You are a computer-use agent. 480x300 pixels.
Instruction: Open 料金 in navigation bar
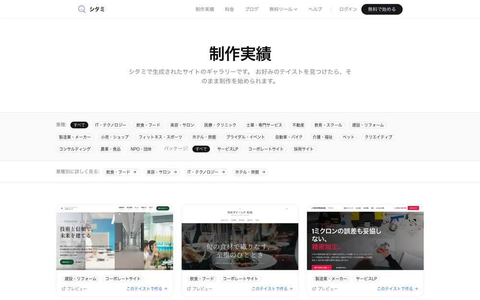pyautogui.click(x=229, y=9)
